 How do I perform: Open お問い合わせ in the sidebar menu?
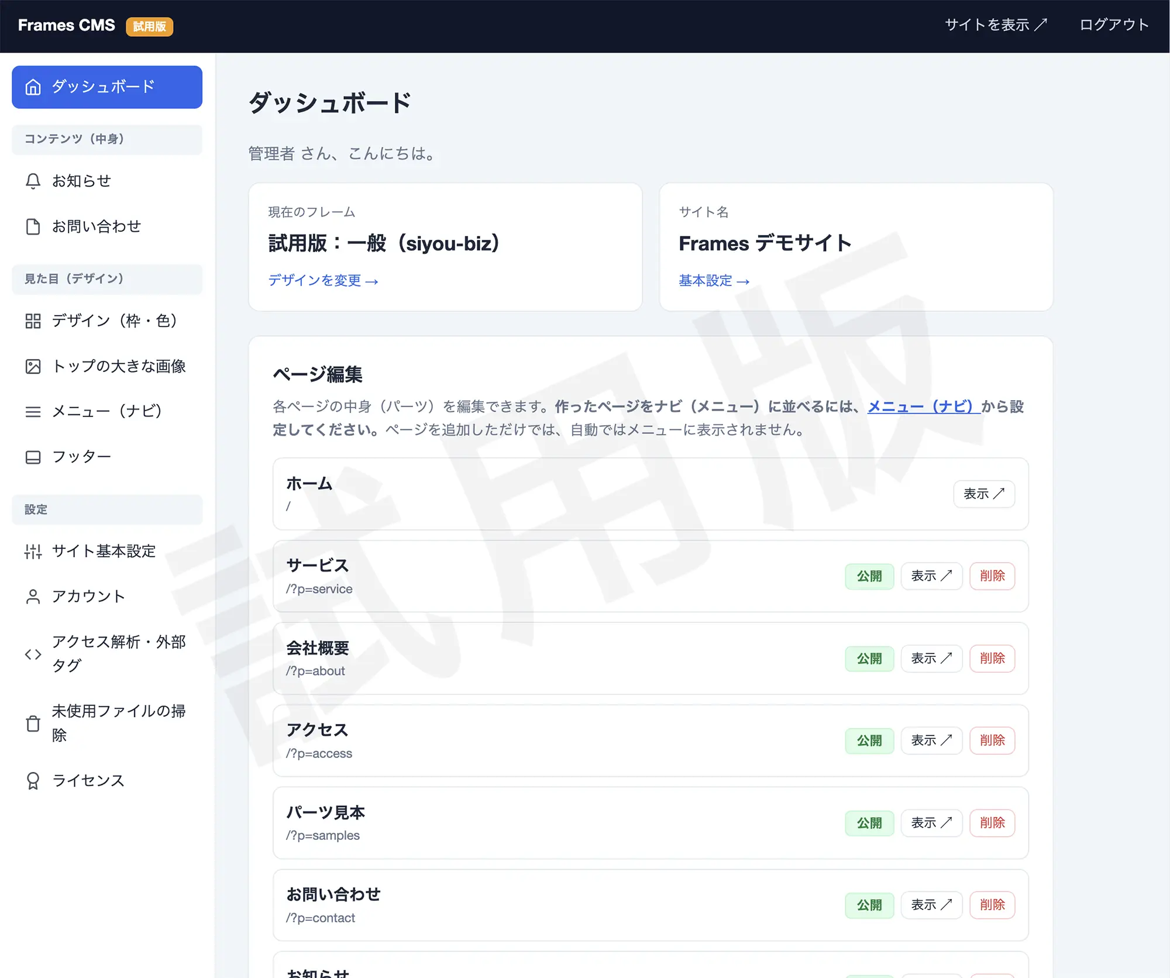pyautogui.click(x=107, y=227)
